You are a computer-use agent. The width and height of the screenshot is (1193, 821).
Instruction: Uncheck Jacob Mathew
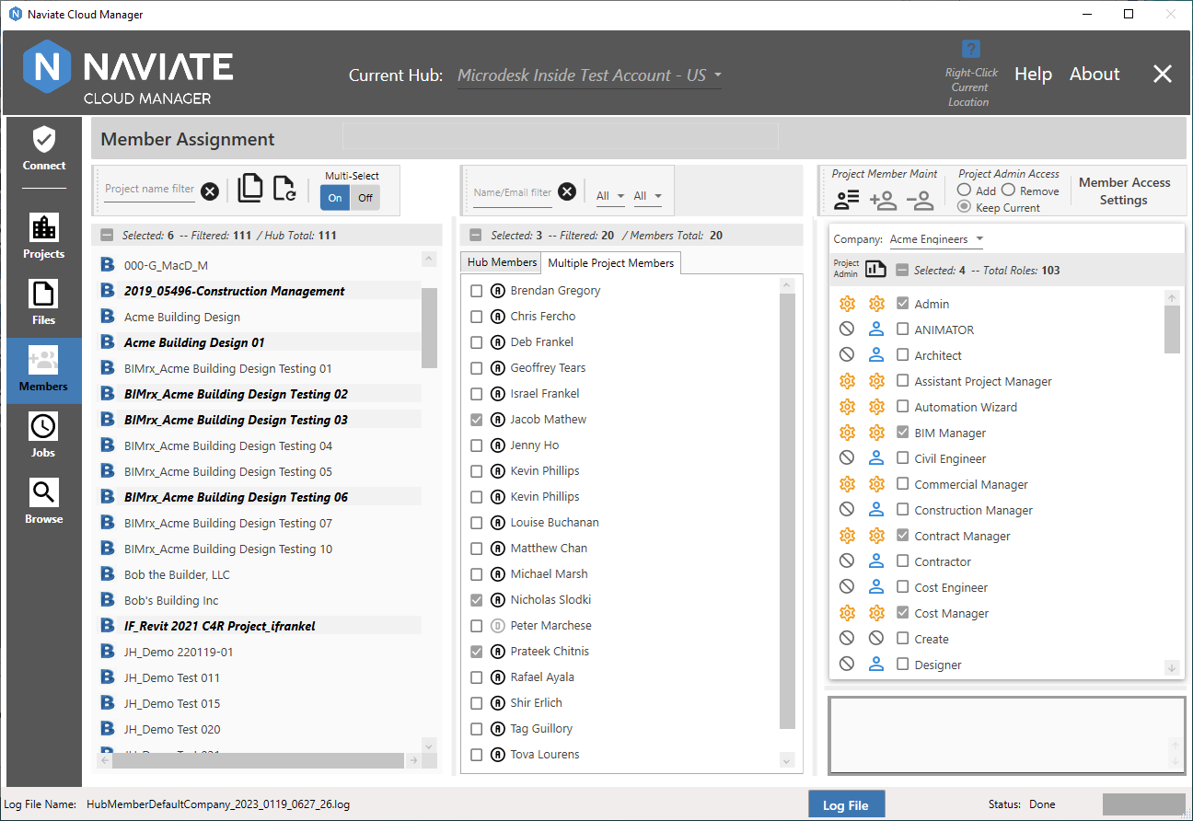(x=476, y=420)
